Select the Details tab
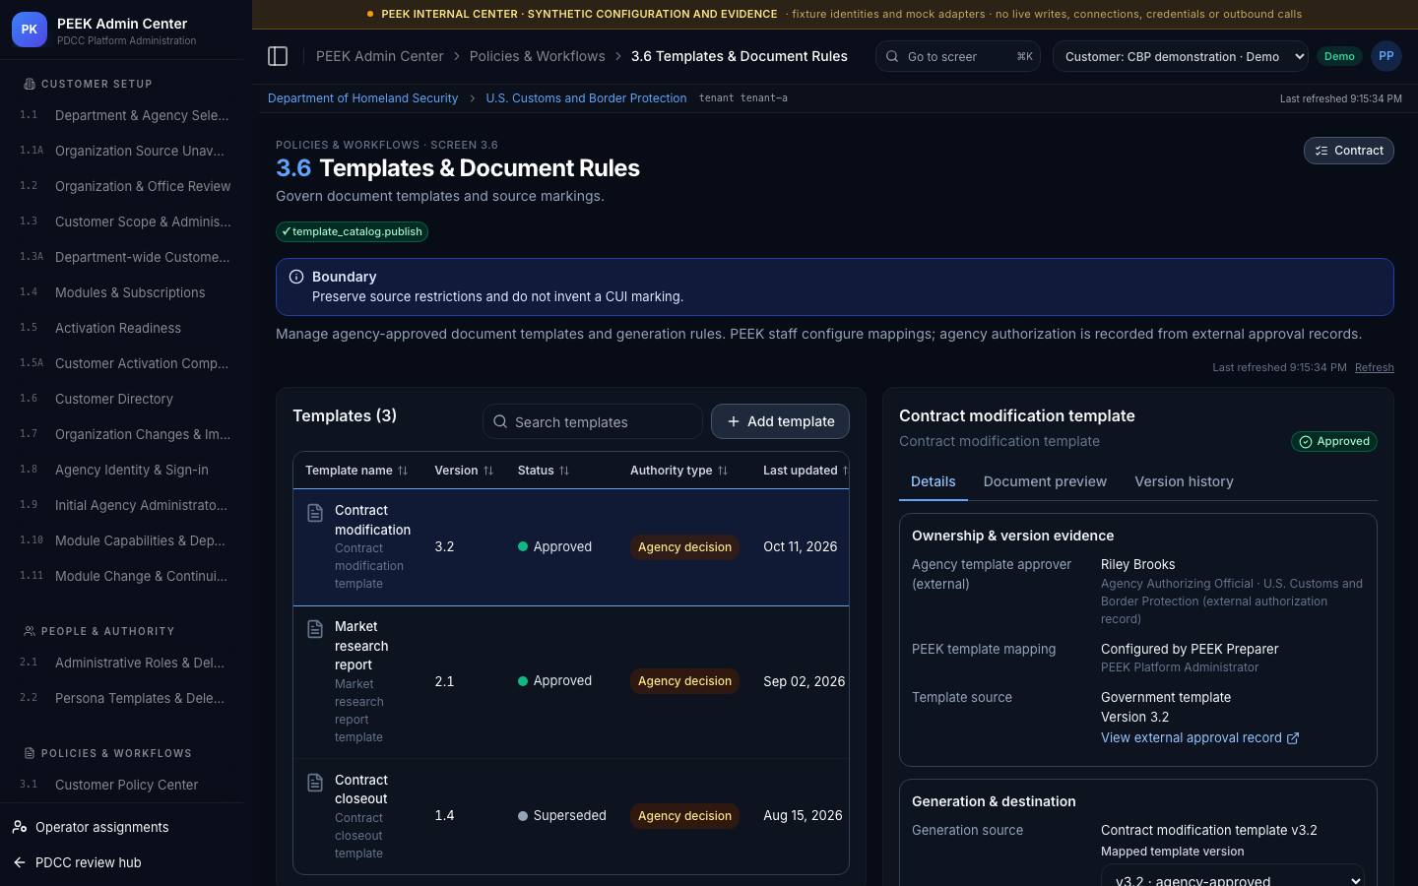Image resolution: width=1418 pixels, height=886 pixels. click(934, 481)
